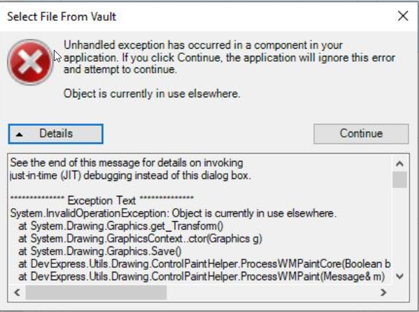
Task: Click the 'Object is currently in use elsewhere' message
Action: 152,94
